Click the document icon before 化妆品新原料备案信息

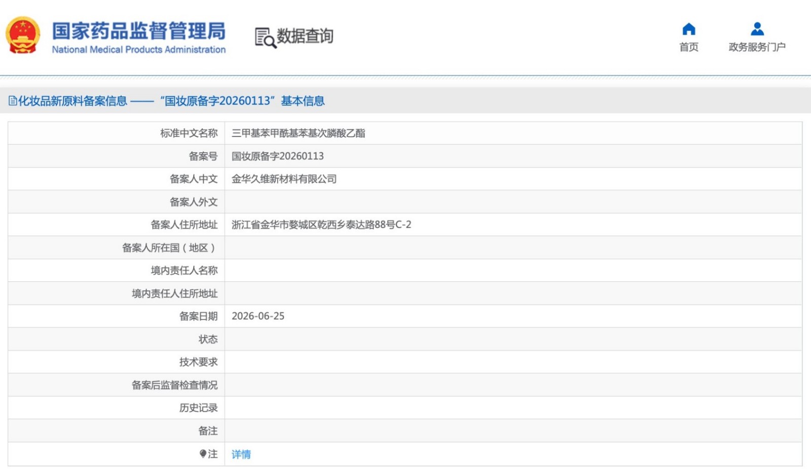(x=13, y=101)
